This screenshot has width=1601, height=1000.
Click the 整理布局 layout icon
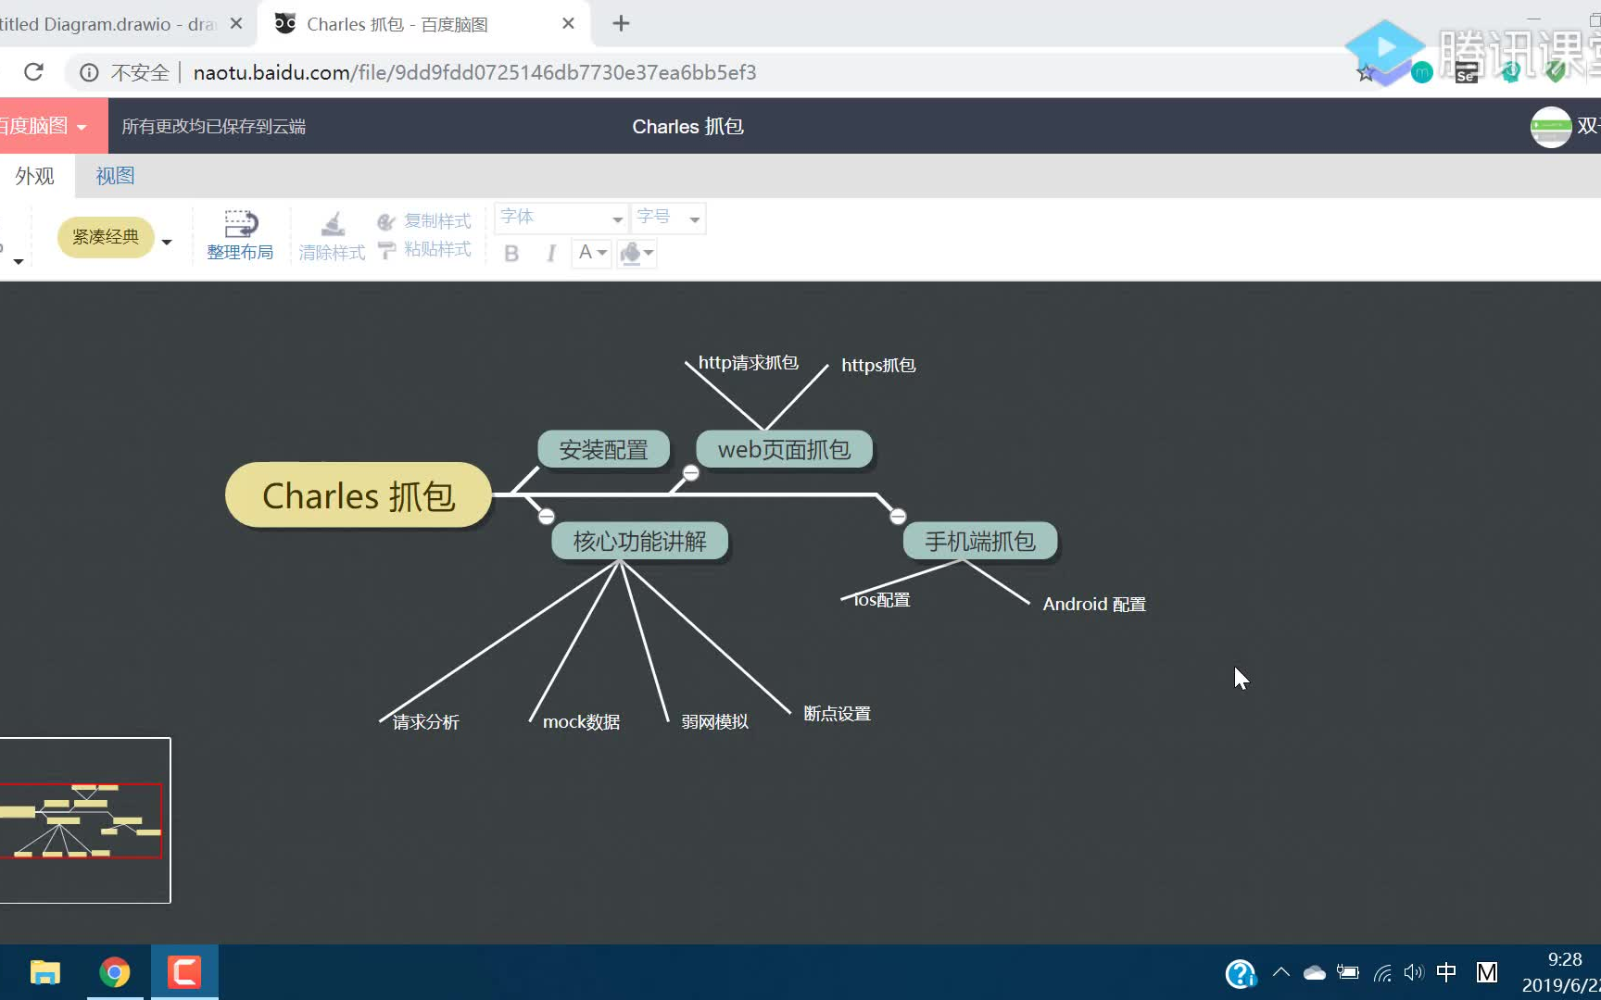pyautogui.click(x=241, y=224)
